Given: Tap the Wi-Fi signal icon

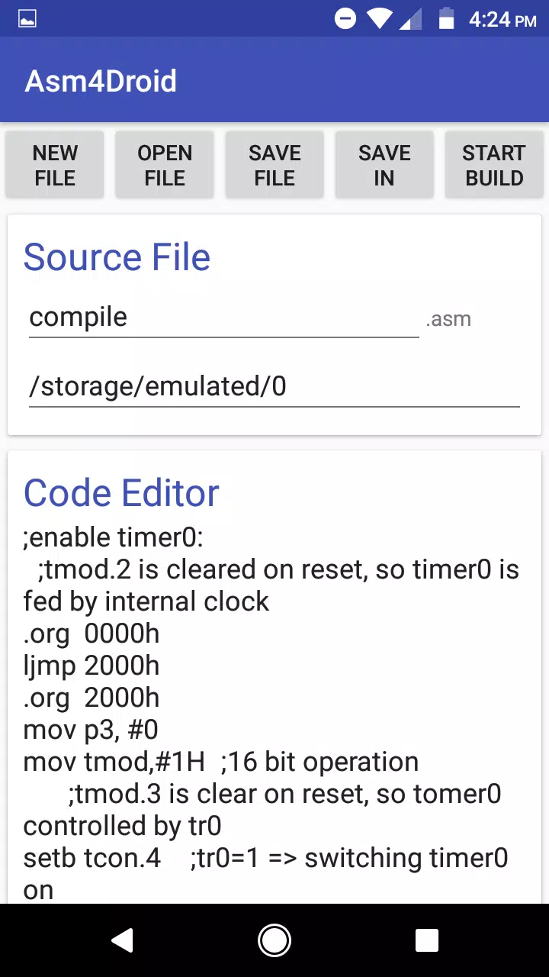Looking at the screenshot, I should (379, 19).
